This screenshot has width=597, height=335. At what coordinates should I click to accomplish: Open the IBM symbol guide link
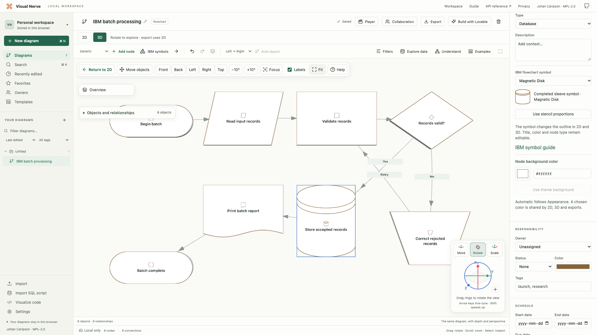coord(535,148)
